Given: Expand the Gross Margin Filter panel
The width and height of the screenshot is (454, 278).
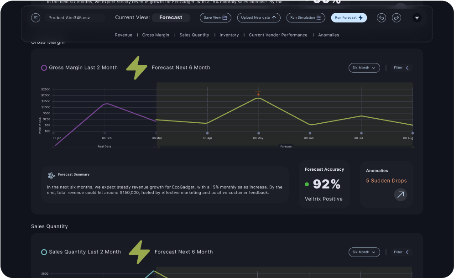Looking at the screenshot, I should tap(402, 68).
